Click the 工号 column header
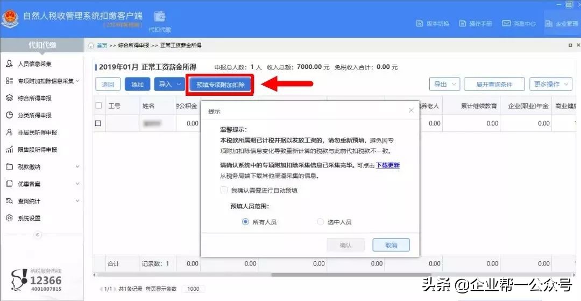This screenshot has height=301, width=581. (x=114, y=106)
